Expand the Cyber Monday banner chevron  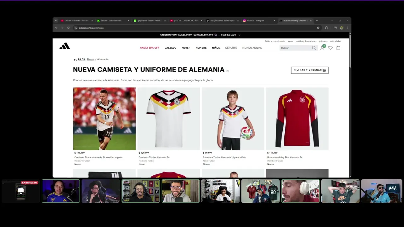point(239,35)
